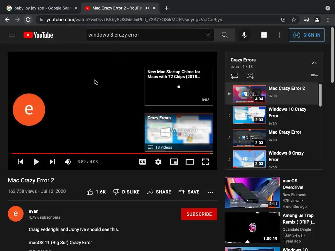Image resolution: width=335 pixels, height=251 pixels.
Task: Toggle loop playlist icon
Action: pyautogui.click(x=234, y=76)
